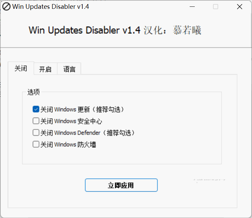
Task: Open the 开启 tab
Action: (x=45, y=70)
